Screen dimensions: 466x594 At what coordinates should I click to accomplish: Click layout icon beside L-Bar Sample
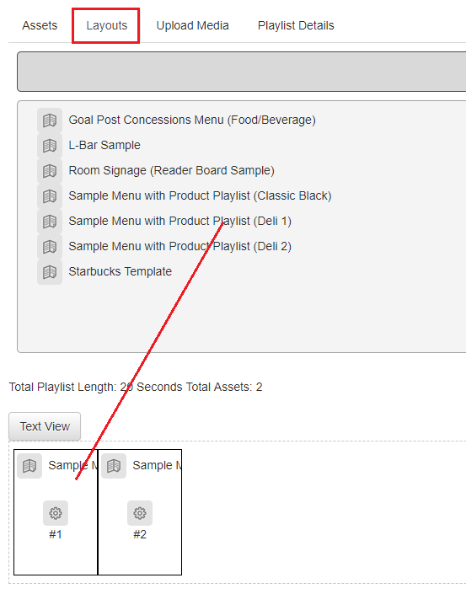50,146
